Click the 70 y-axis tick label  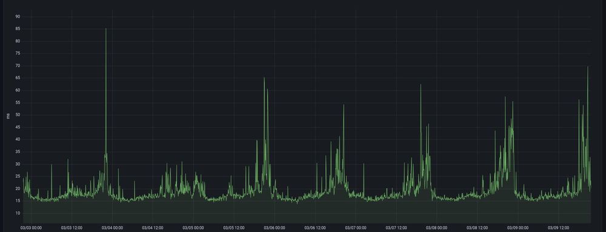(x=18, y=65)
